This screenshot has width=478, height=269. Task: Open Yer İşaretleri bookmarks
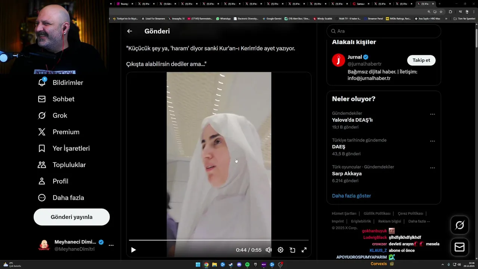64,148
